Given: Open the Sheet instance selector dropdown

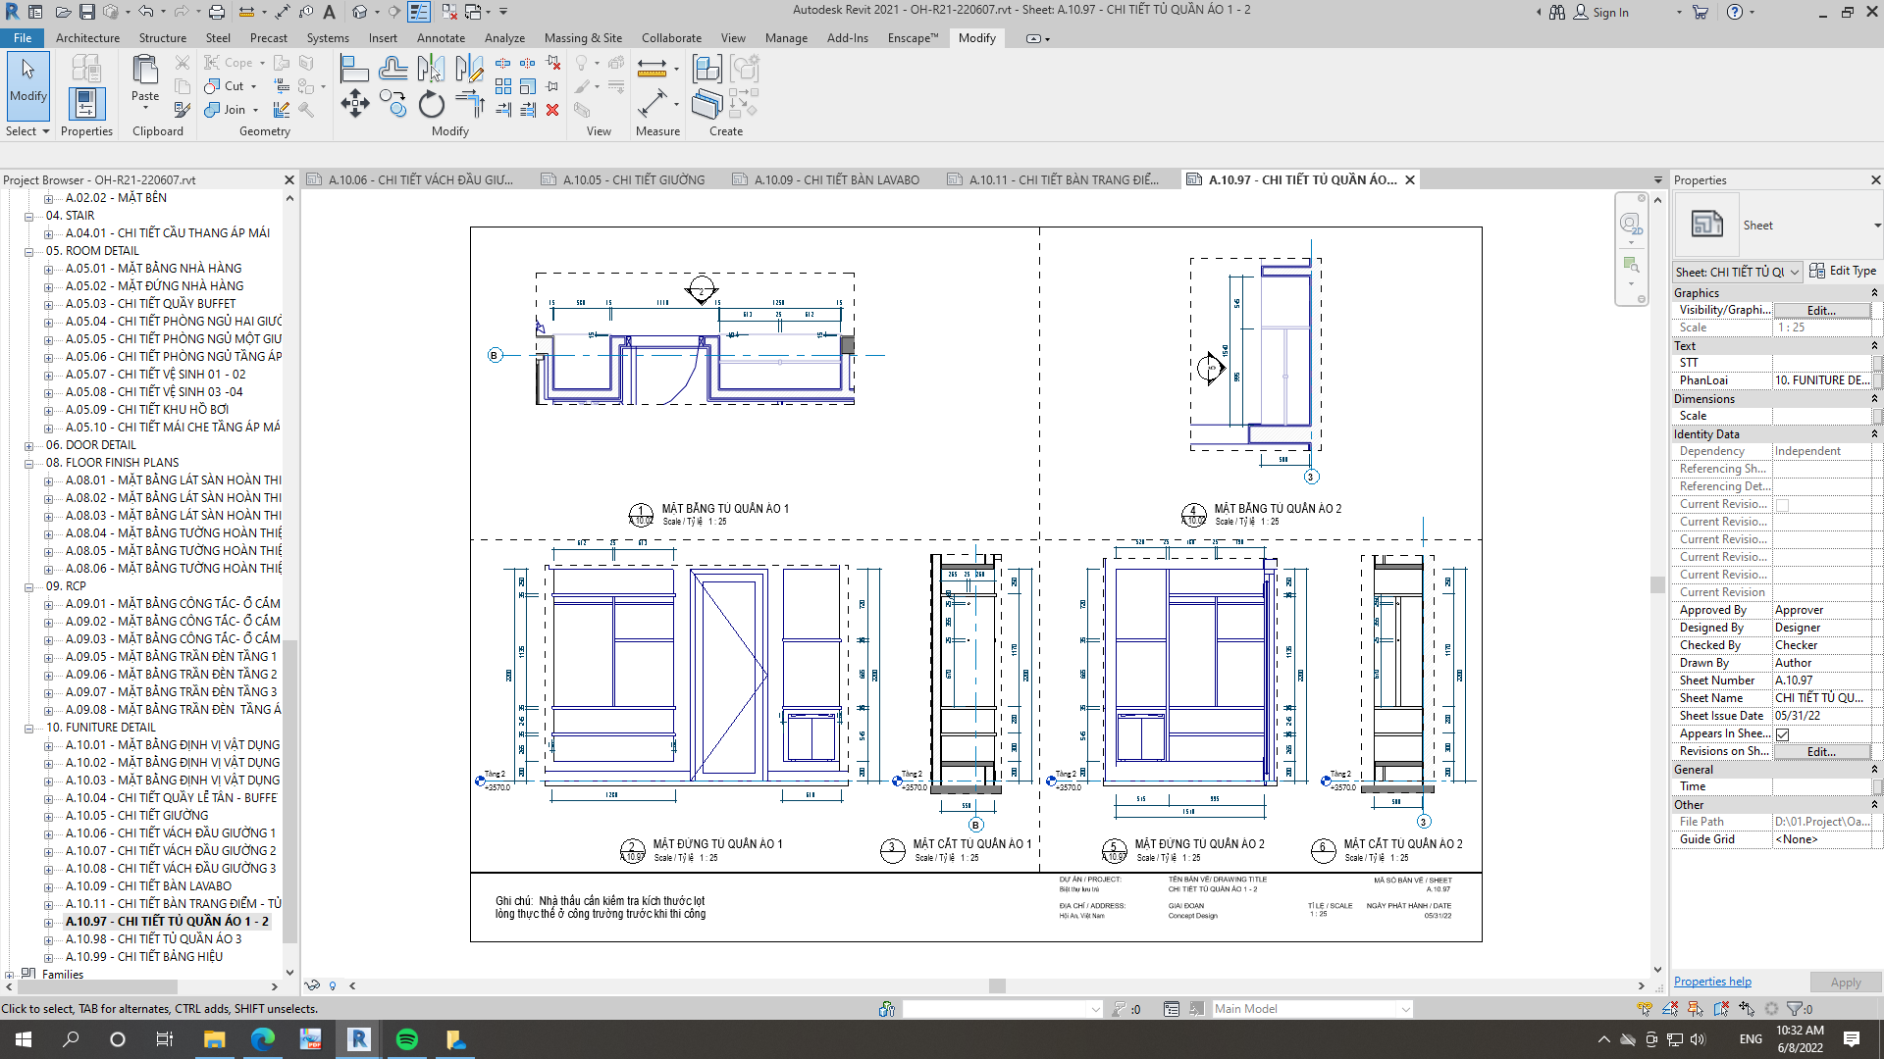Looking at the screenshot, I should (1794, 273).
